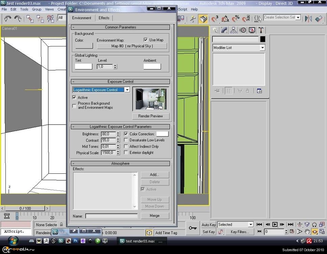Click the Render Preview button
This screenshot has height=254, width=327.
click(150, 116)
